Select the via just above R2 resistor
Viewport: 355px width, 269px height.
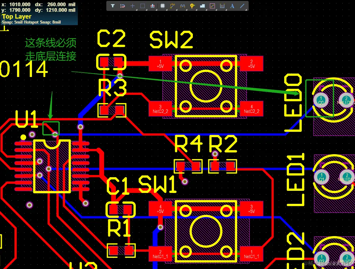pos(215,154)
